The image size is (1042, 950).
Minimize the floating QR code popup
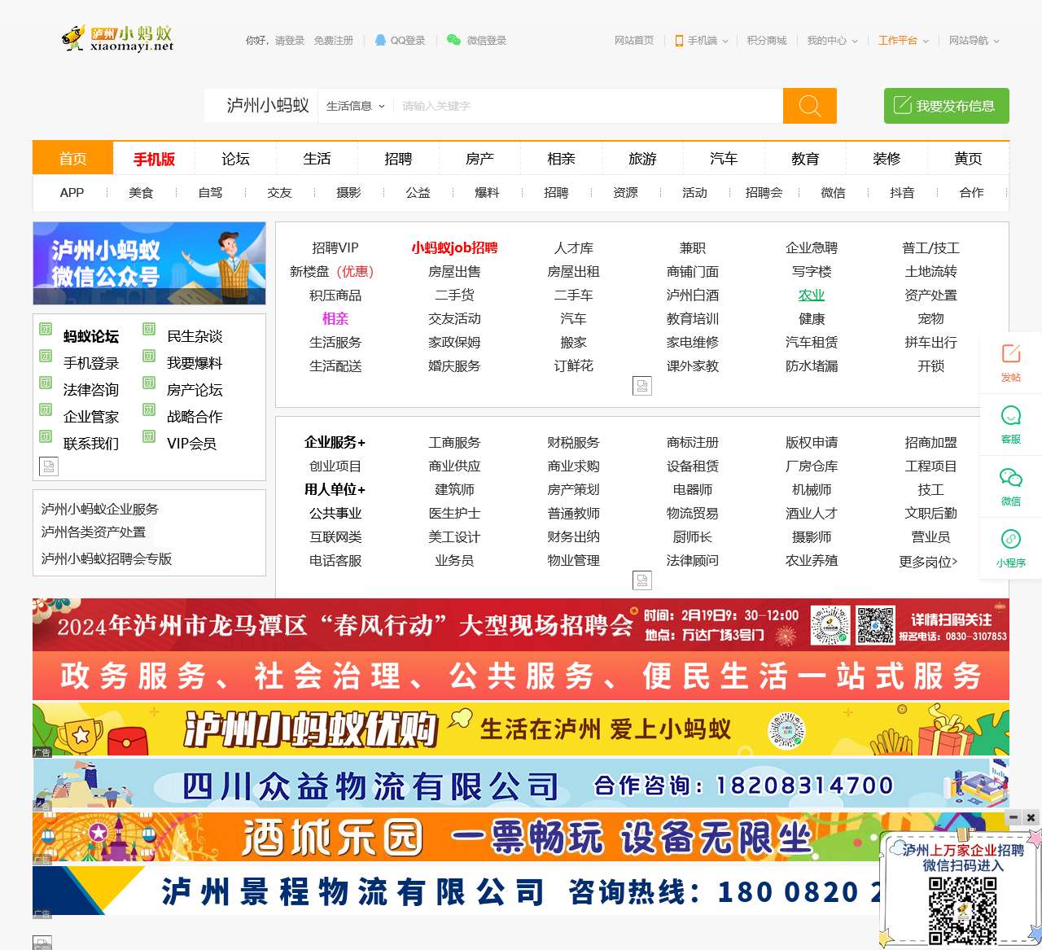[1014, 817]
